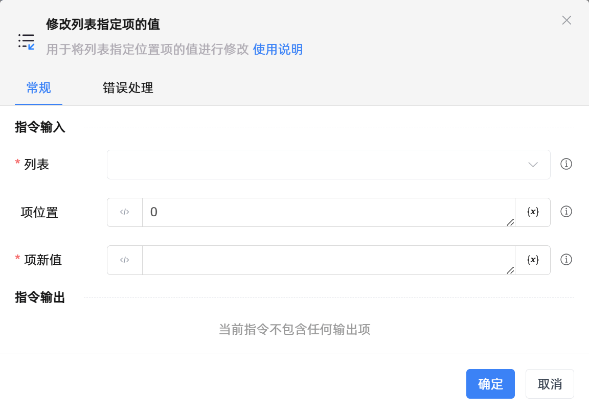Confirm with the 确定 button

[x=490, y=384]
